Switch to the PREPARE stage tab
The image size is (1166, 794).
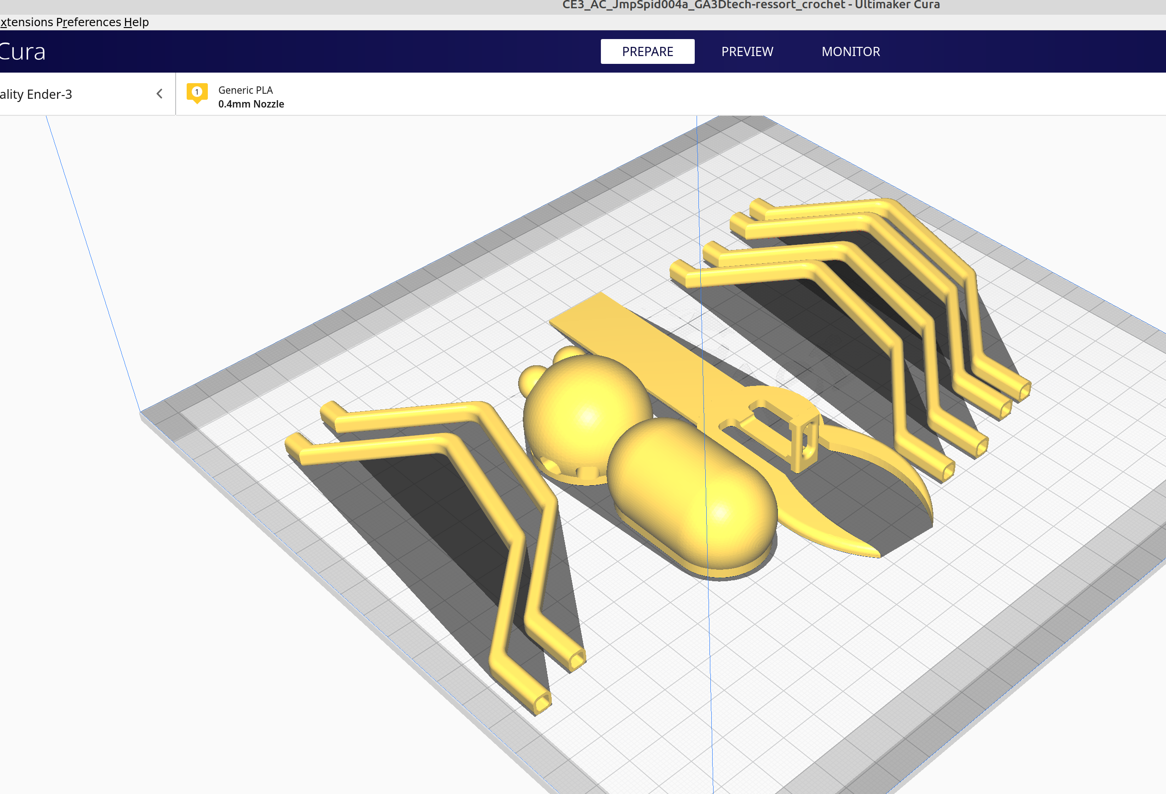647,51
